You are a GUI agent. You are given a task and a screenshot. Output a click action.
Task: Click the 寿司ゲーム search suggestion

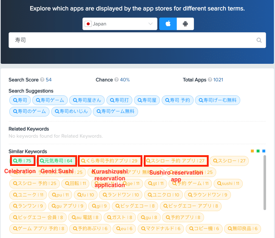(50, 100)
